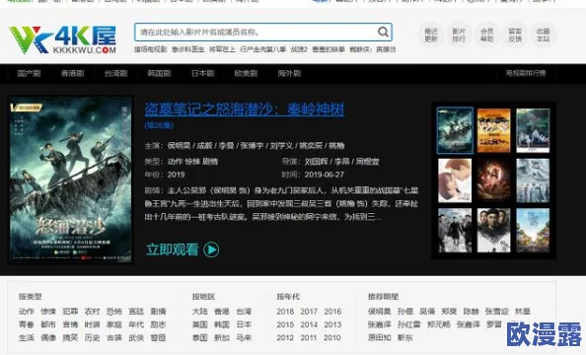Open the 韩国剧 navigation tab

pyautogui.click(x=159, y=74)
